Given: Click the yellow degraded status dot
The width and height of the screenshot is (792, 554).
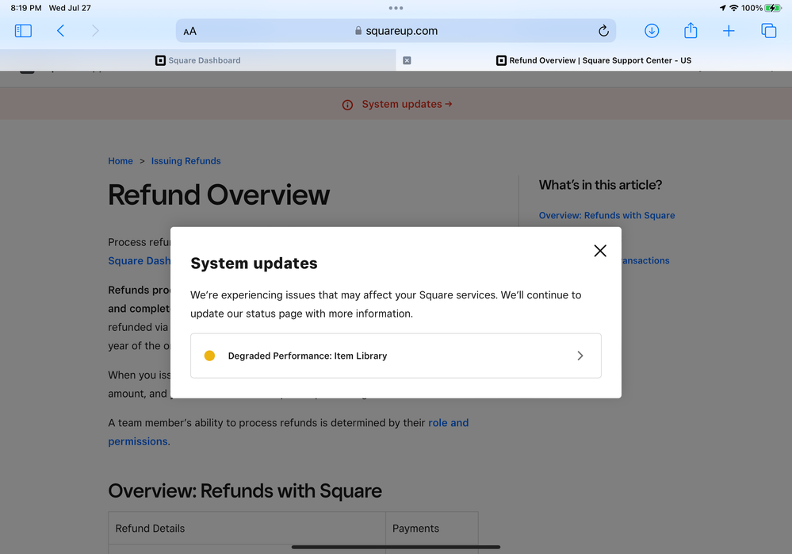Looking at the screenshot, I should coord(209,356).
